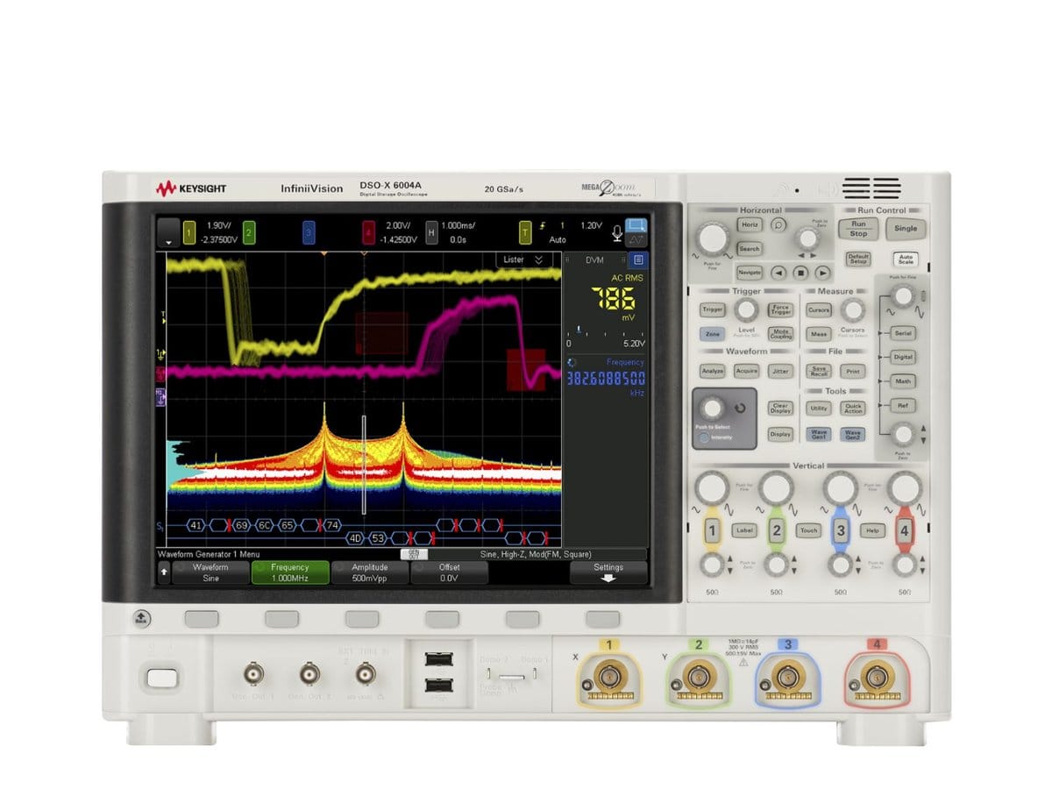This screenshot has width=1052, height=789.
Task: Toggle channel 3 with the blue key
Action: [840, 530]
